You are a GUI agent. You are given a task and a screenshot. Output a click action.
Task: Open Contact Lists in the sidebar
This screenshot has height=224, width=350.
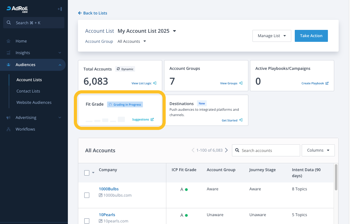tap(28, 91)
